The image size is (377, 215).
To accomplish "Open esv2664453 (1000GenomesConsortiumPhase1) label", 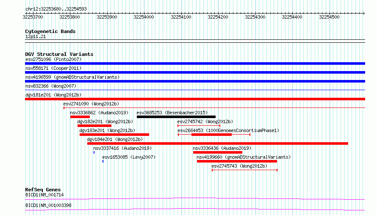I will [x=228, y=130].
